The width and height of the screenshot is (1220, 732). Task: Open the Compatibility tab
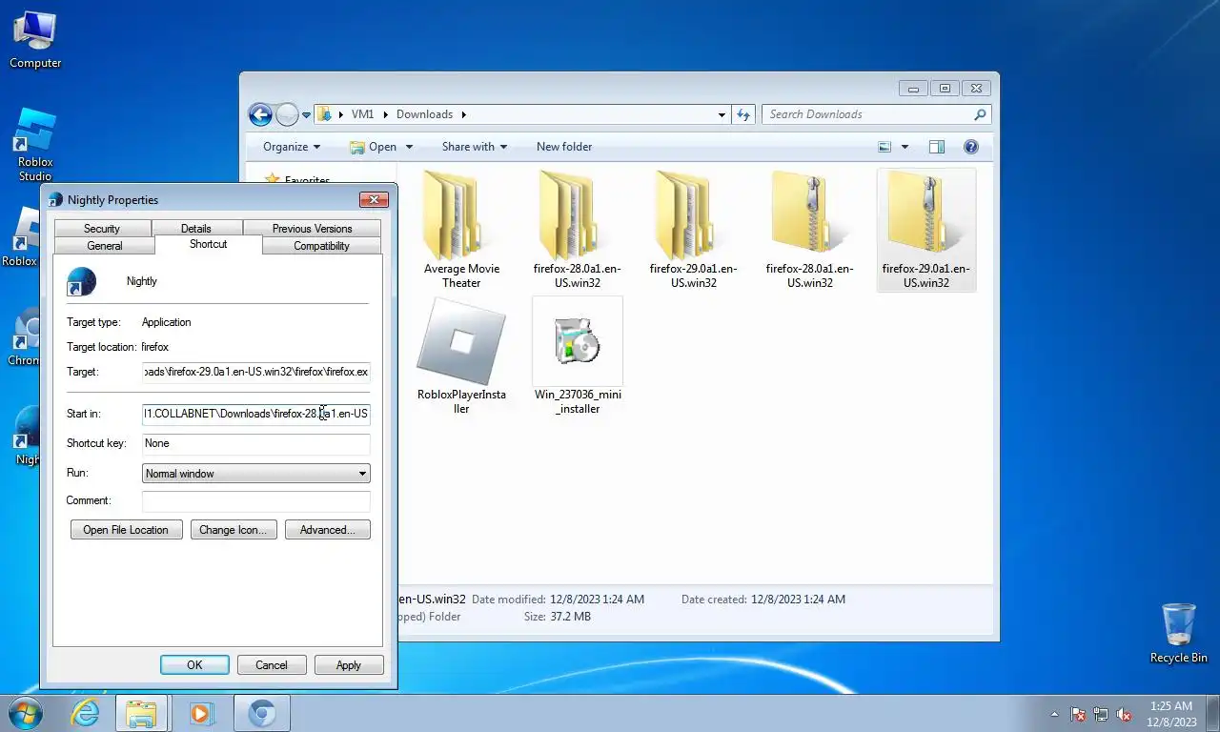[321, 246]
